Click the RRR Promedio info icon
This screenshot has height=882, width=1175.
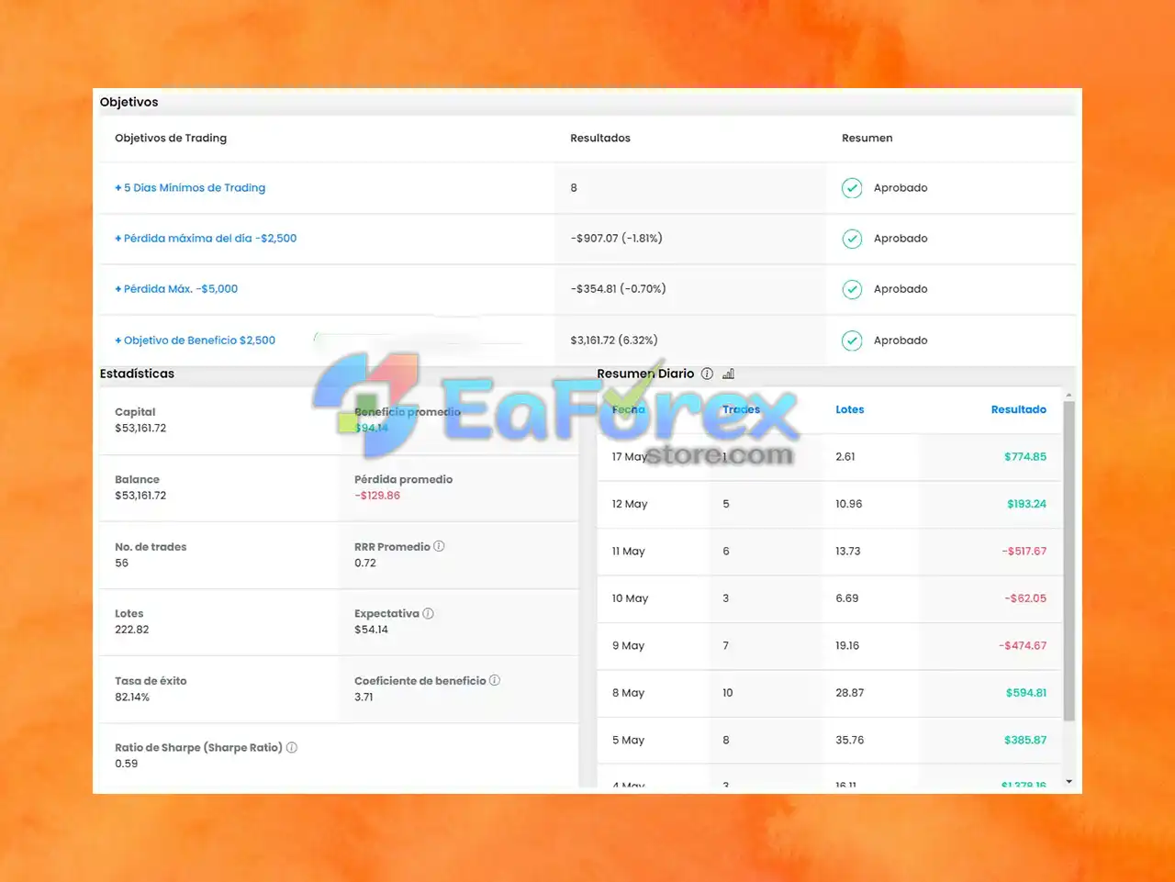[x=439, y=546]
